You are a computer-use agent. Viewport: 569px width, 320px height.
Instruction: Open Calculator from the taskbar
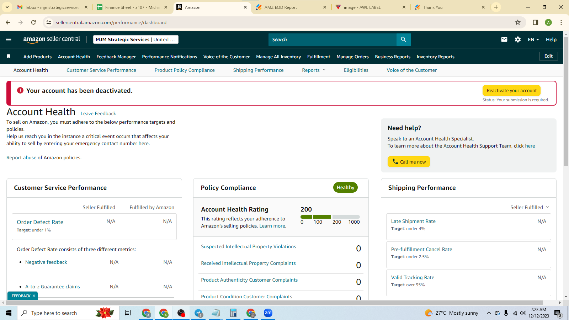(x=233, y=313)
